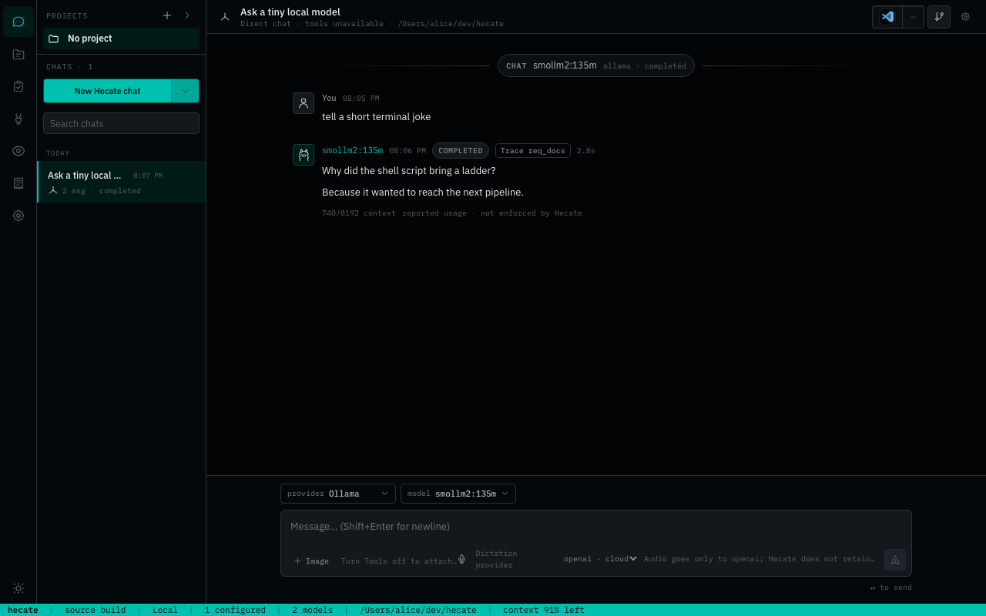986x616 pixels.
Task: Click the 'Ask a tiny local model' header title
Action: [x=290, y=12]
